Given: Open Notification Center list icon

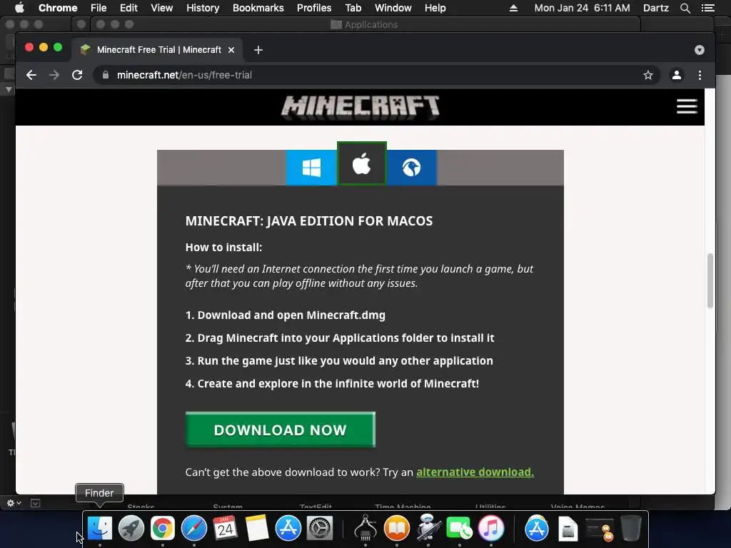Looking at the screenshot, I should 707,8.
